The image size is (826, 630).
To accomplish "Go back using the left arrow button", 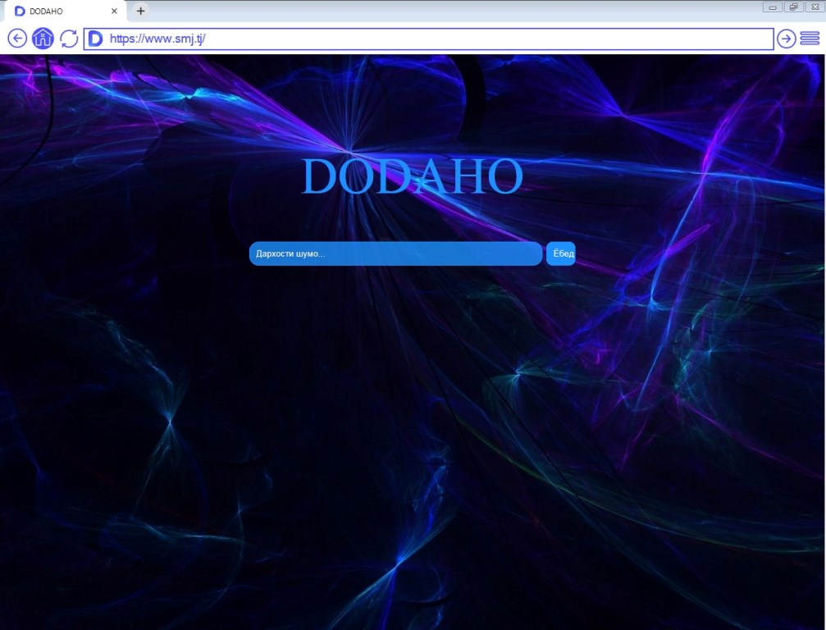I will pyautogui.click(x=17, y=39).
